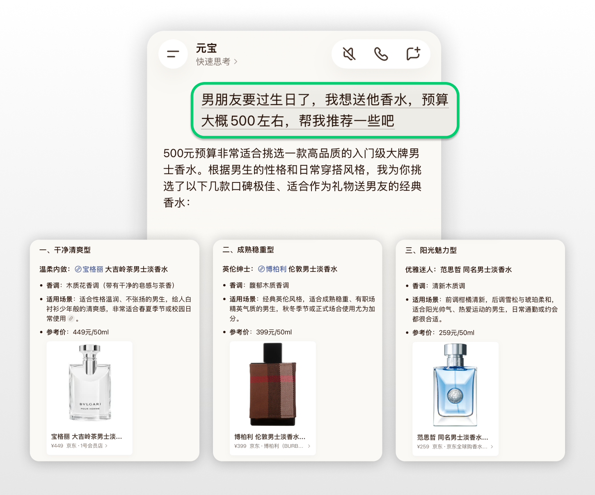Open the hamburger menu icon
This screenshot has width=595, height=495.
(173, 54)
